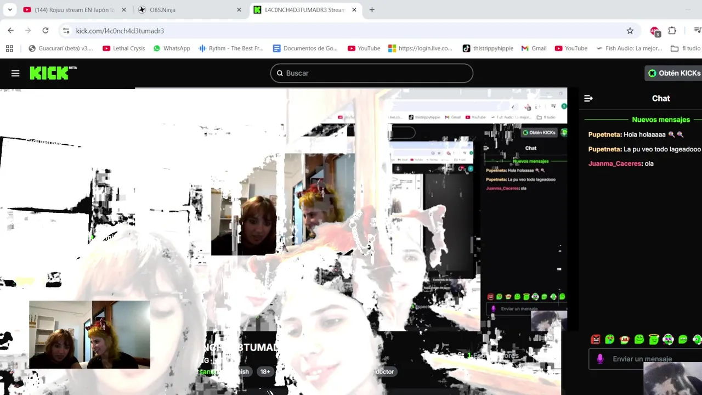Image resolution: width=702 pixels, height=395 pixels.
Task: Open the WhatsApp bookmark
Action: 172,48
